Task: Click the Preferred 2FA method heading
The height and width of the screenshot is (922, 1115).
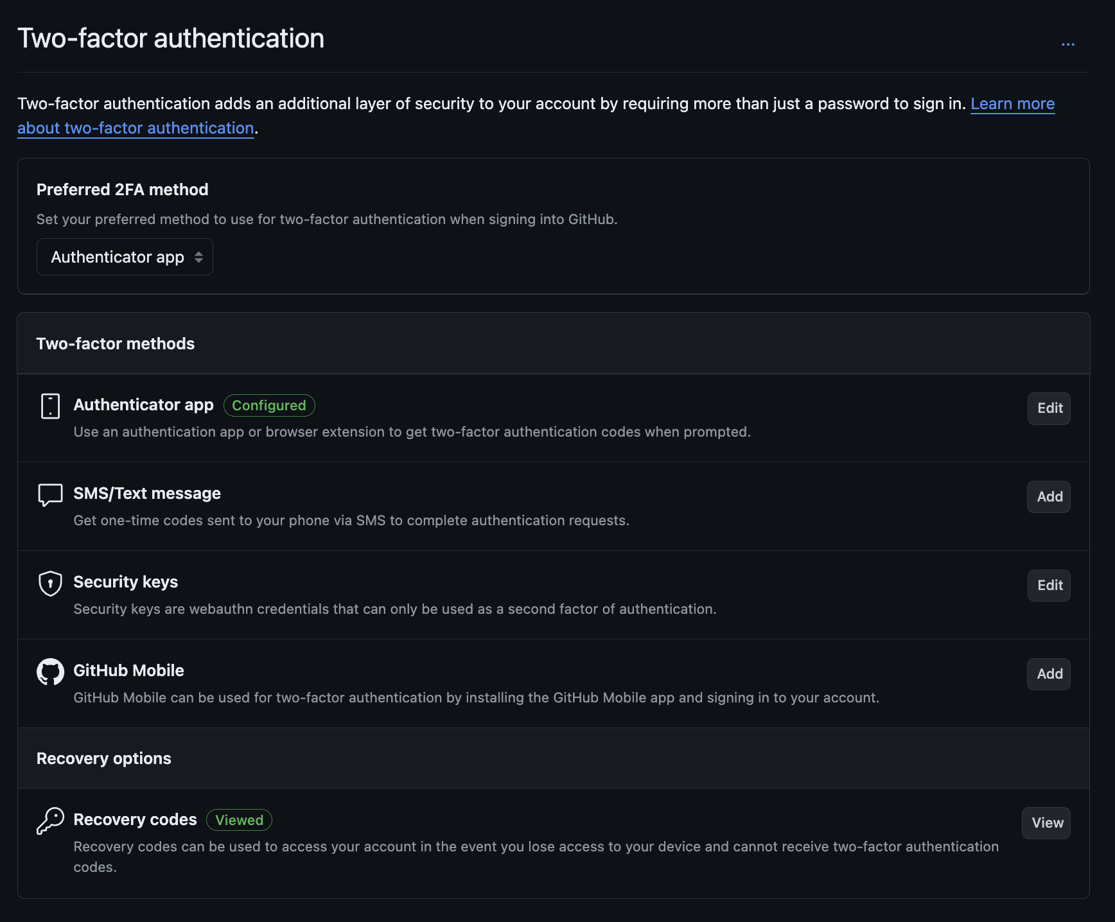Action: point(122,189)
